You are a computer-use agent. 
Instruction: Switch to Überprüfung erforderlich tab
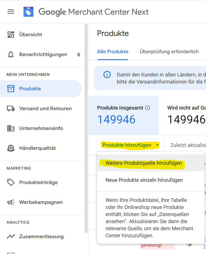click(x=169, y=52)
